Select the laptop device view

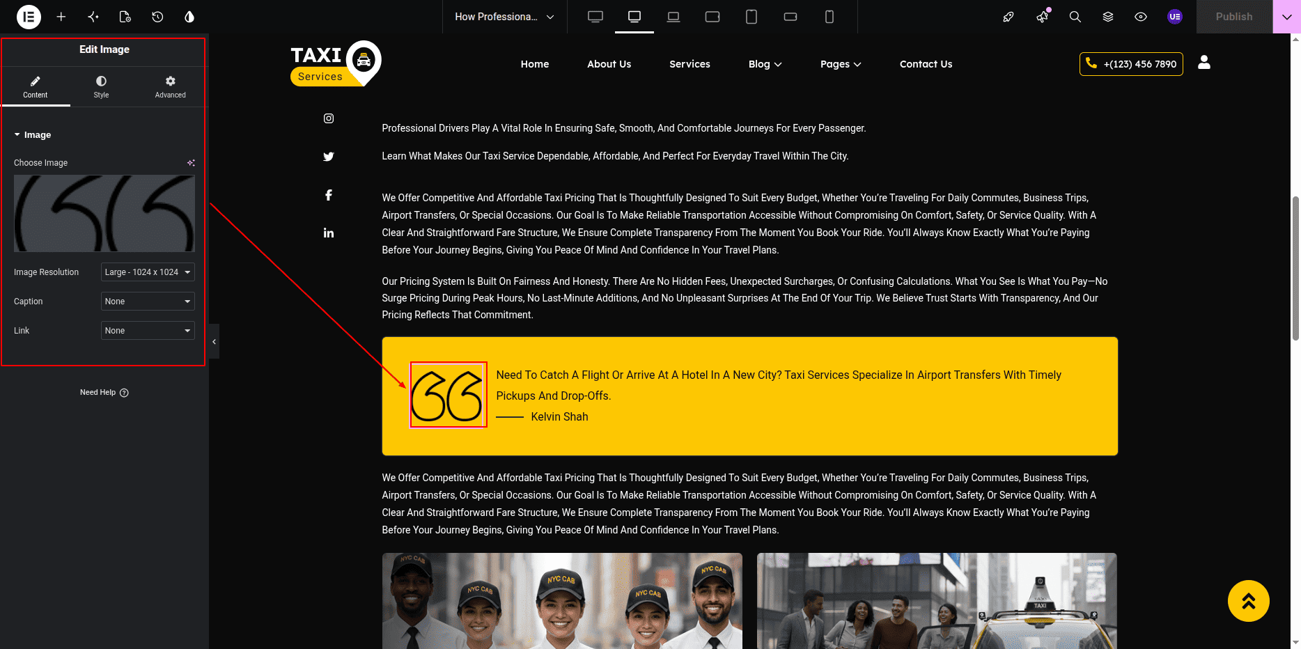pos(673,17)
